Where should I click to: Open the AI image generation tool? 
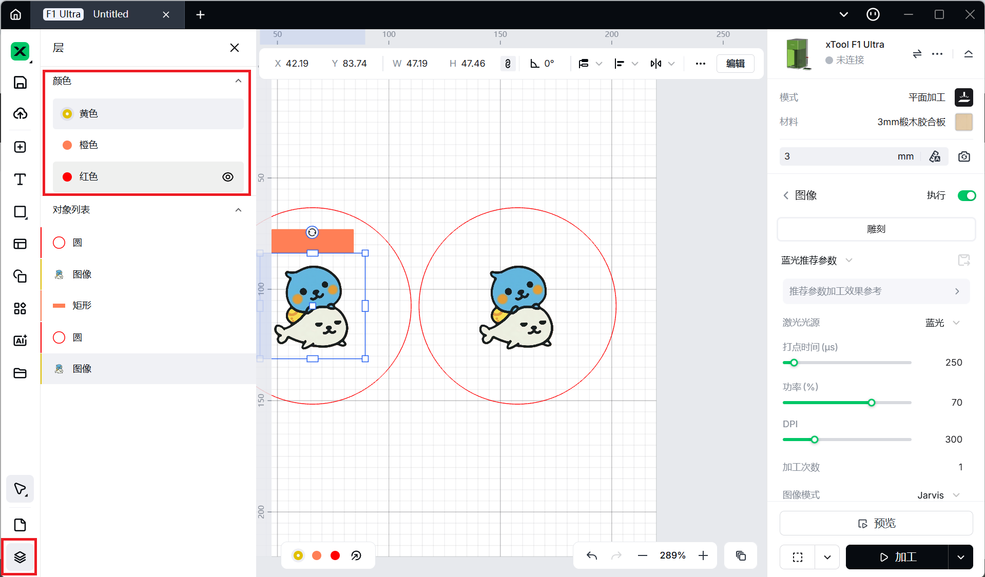click(x=20, y=341)
